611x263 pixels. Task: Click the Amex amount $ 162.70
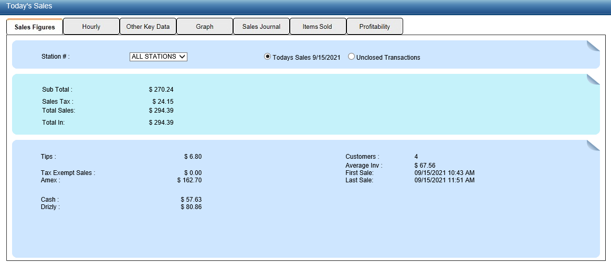point(189,180)
